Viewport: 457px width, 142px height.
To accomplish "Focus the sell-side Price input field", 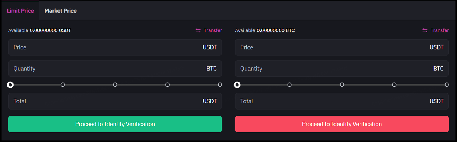I will [x=342, y=47].
